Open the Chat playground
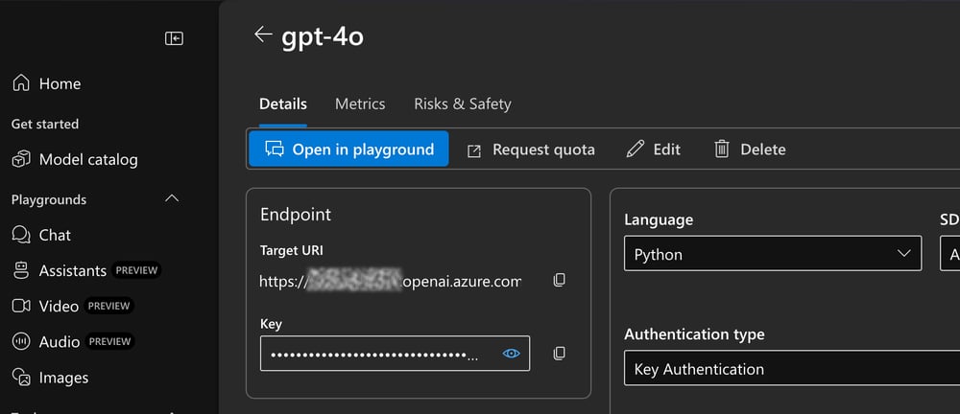 [x=55, y=236]
